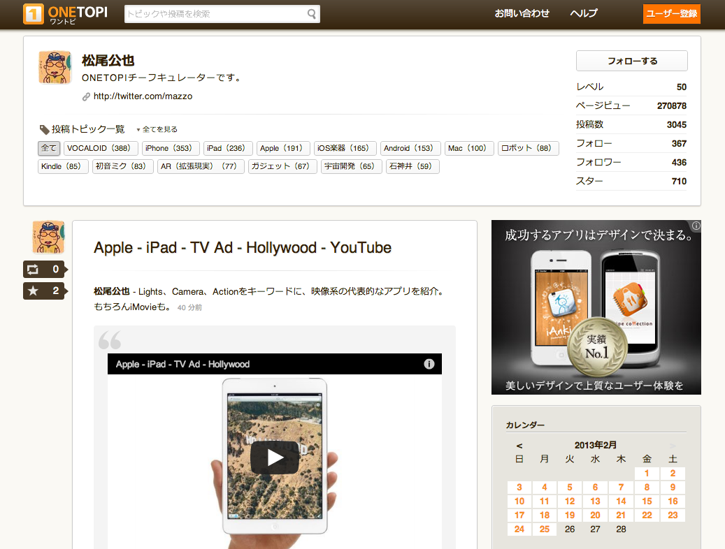
Task: Select February 2 in the calendar
Action: (x=673, y=473)
